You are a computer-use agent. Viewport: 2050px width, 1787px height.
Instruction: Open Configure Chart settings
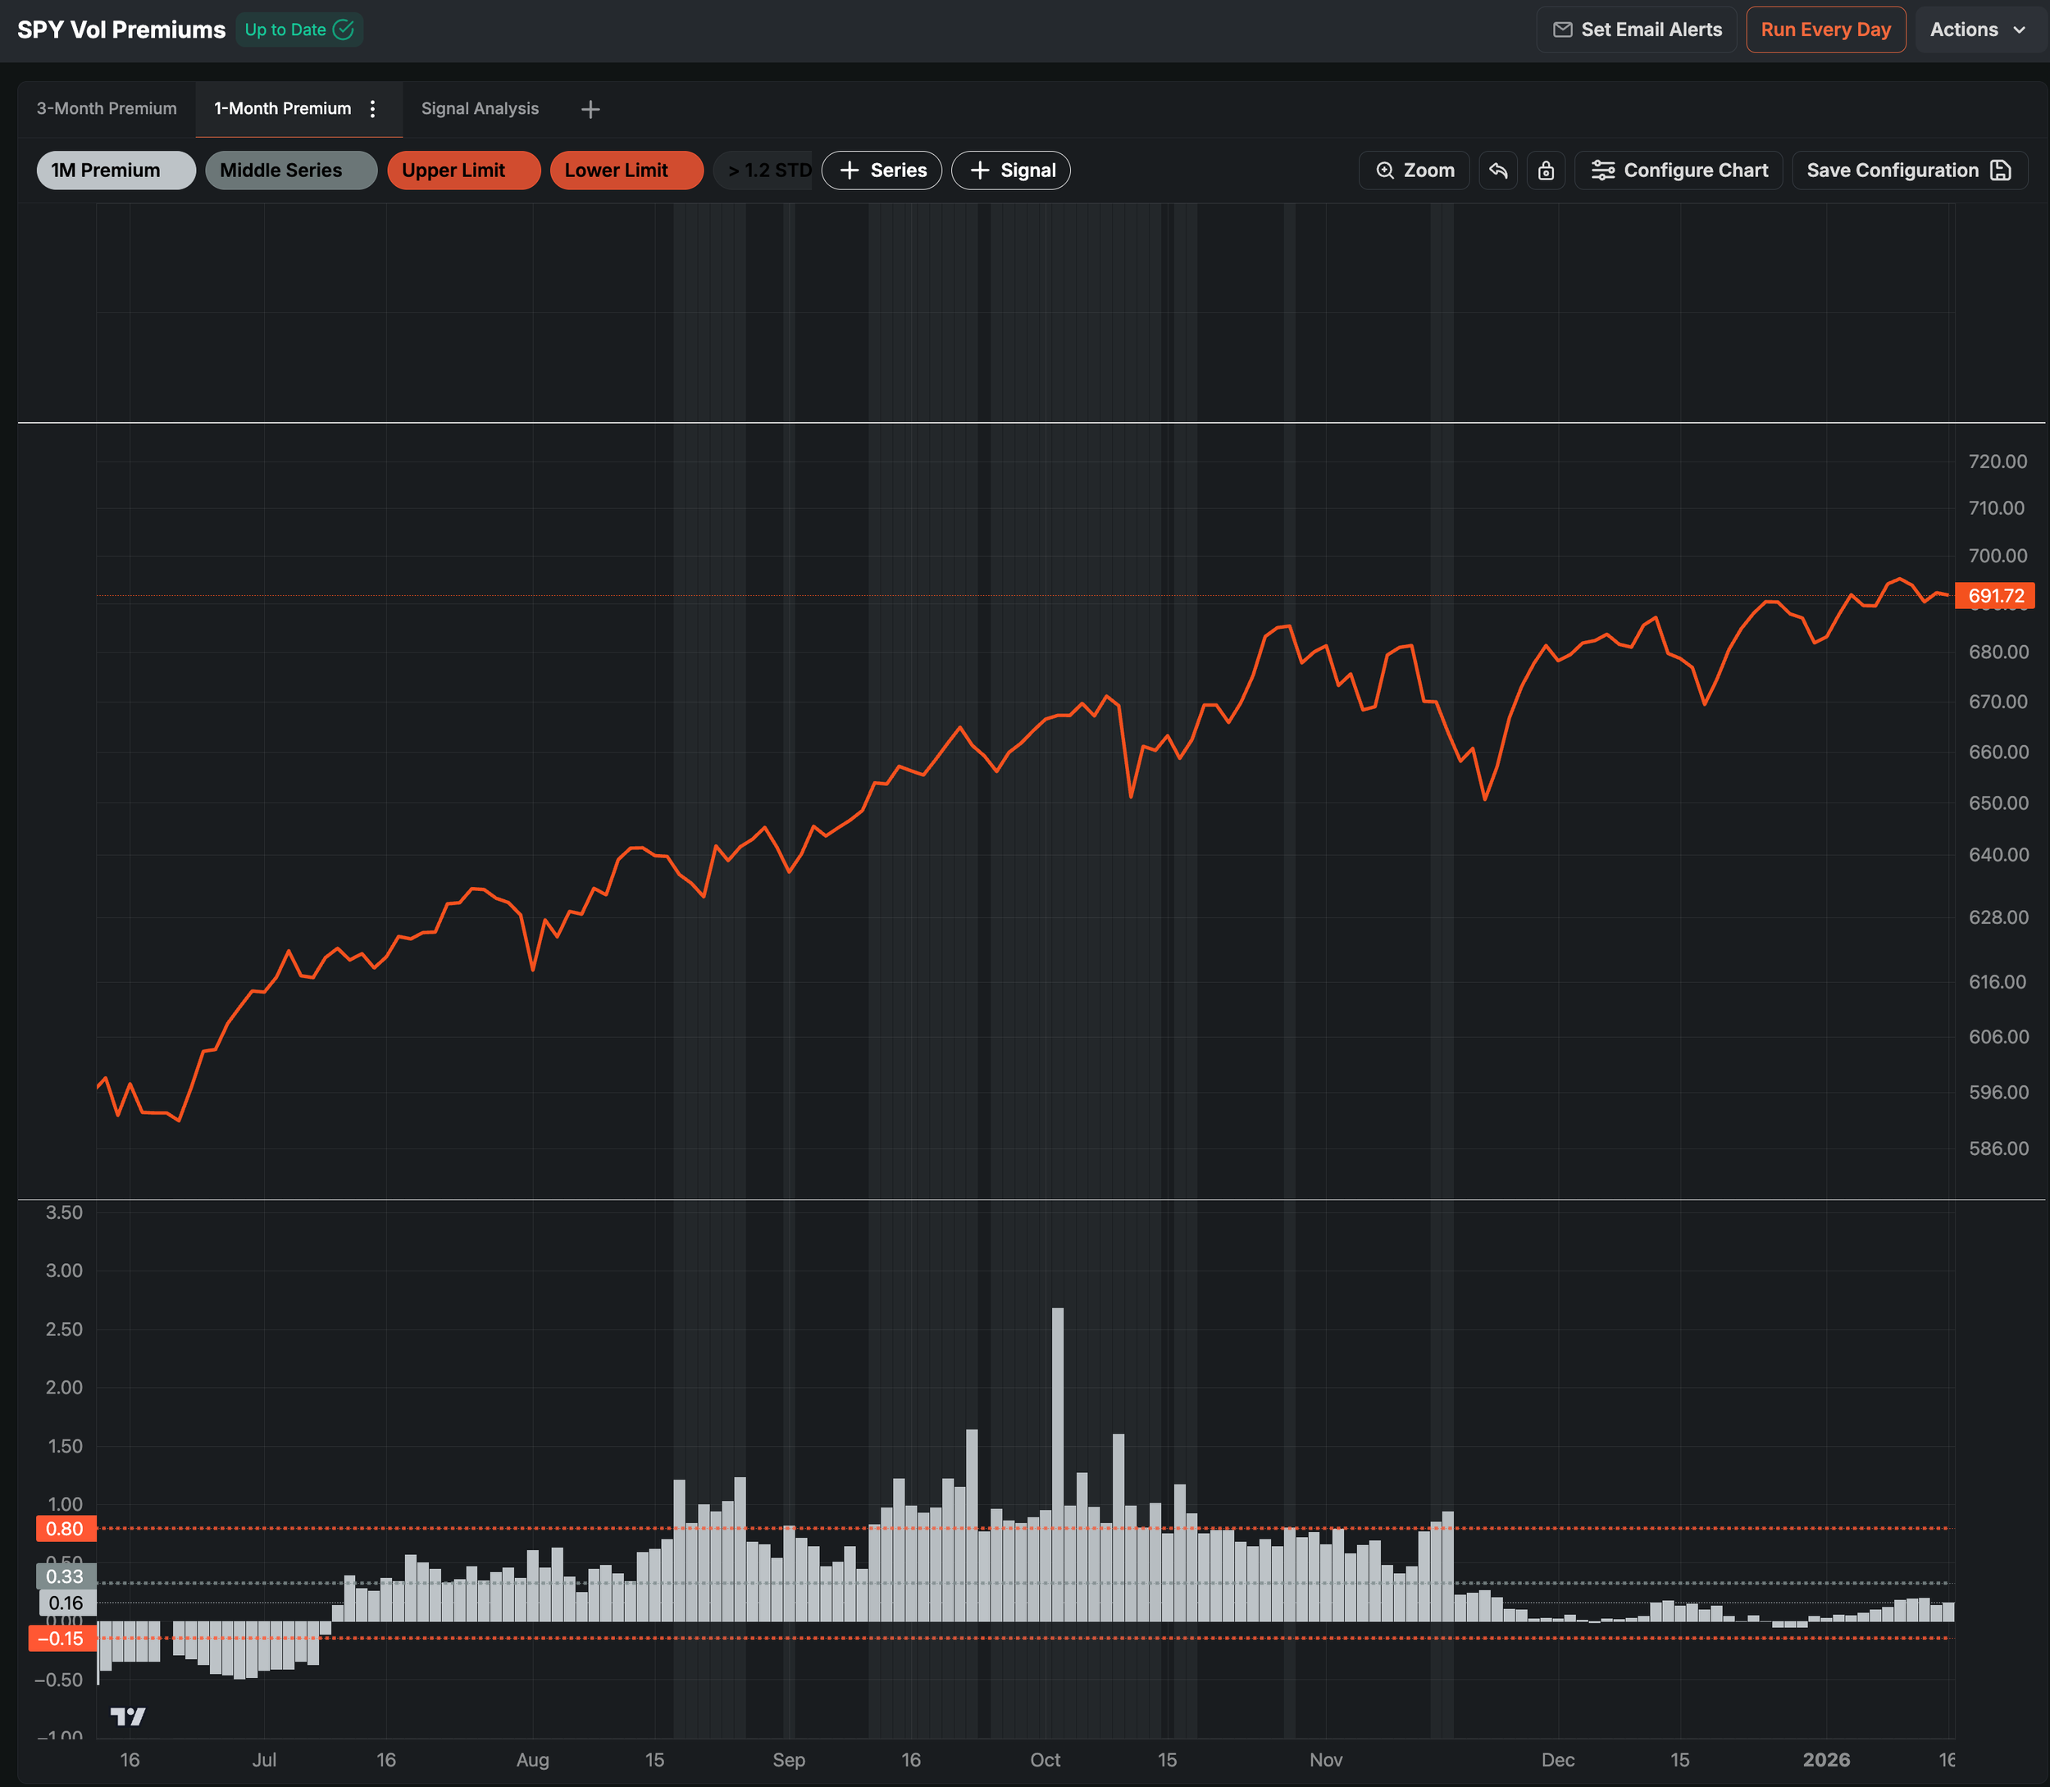pyautogui.click(x=1679, y=171)
